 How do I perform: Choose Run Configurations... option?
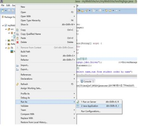pos(91,111)
